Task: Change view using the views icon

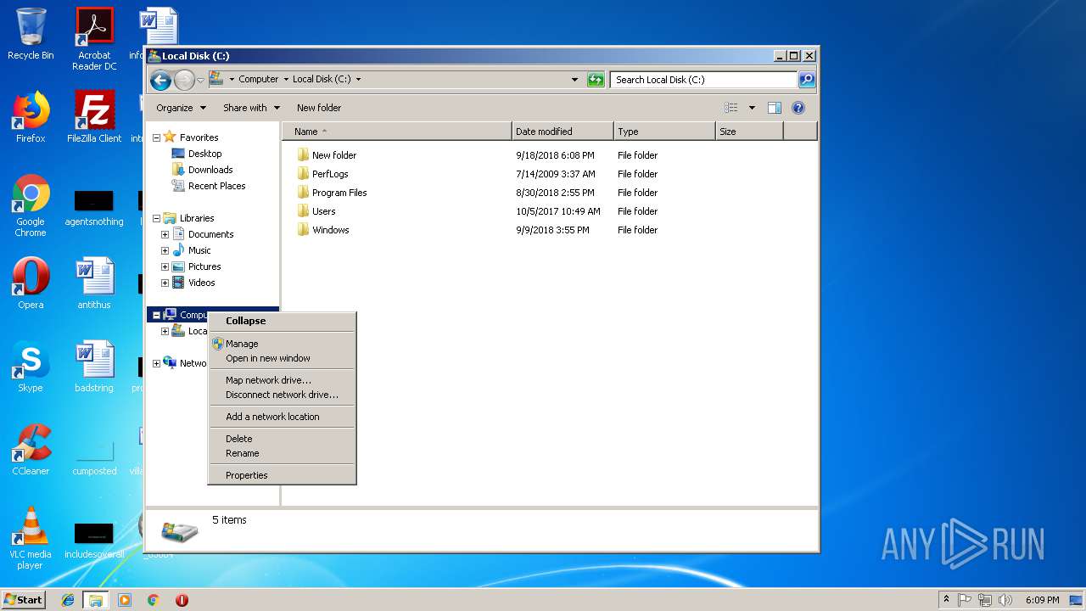Action: (731, 108)
